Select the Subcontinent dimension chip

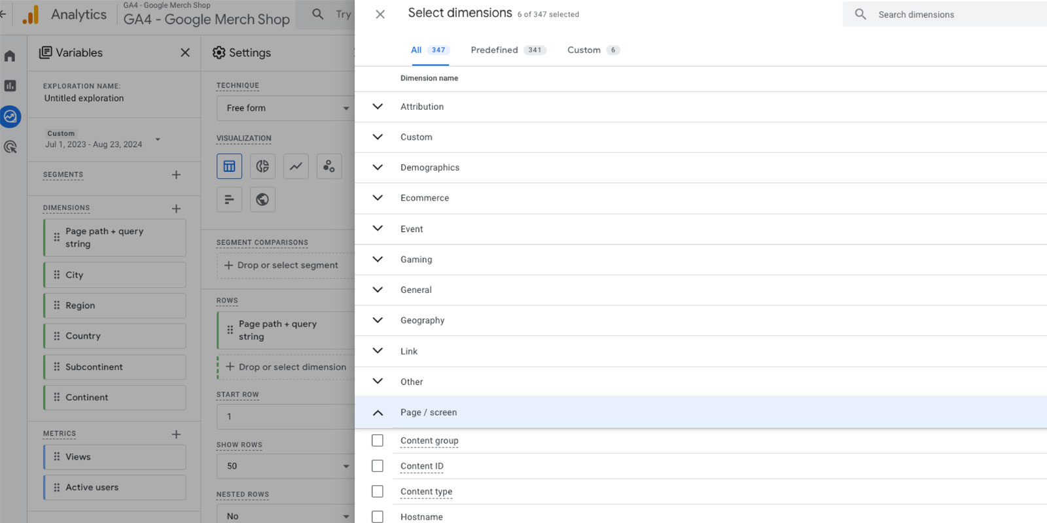point(115,367)
